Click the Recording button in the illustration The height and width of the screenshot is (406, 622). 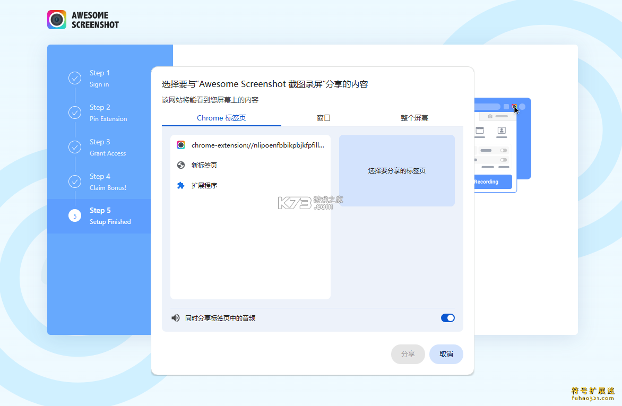pyautogui.click(x=493, y=182)
